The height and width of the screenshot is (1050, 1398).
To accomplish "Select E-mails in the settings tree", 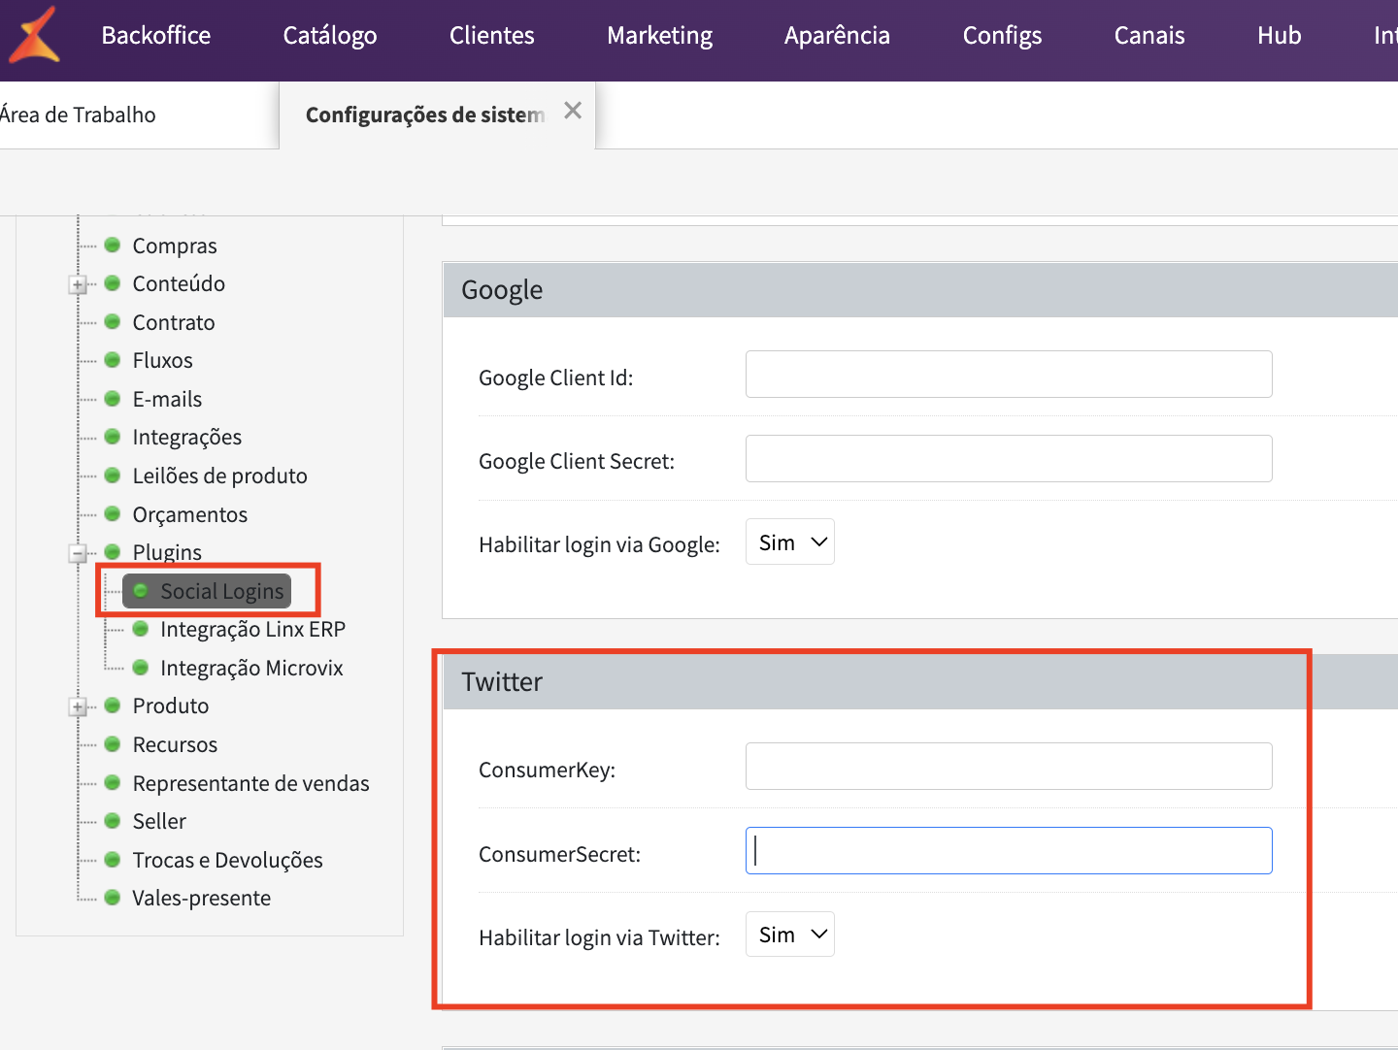I will [x=167, y=399].
